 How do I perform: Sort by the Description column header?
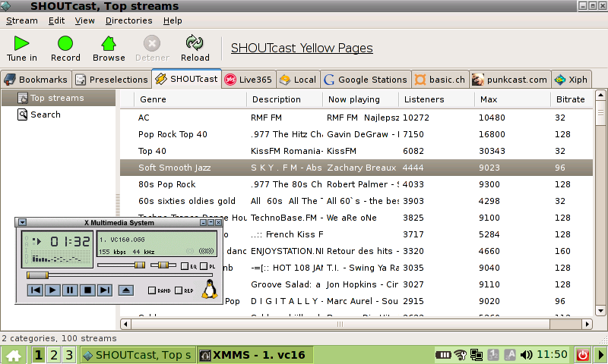(284, 99)
